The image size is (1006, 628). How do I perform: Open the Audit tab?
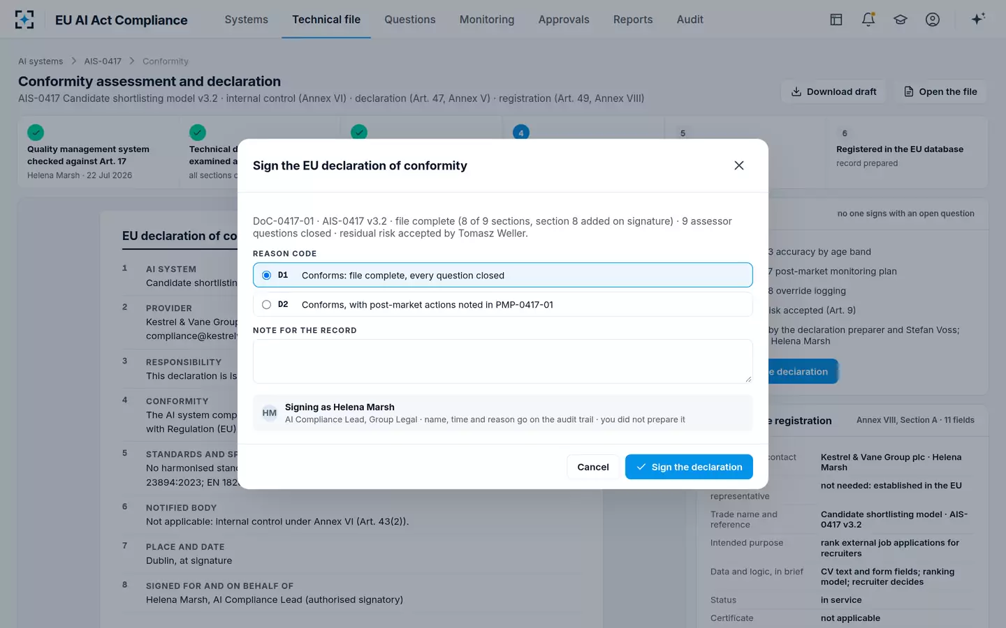click(690, 20)
